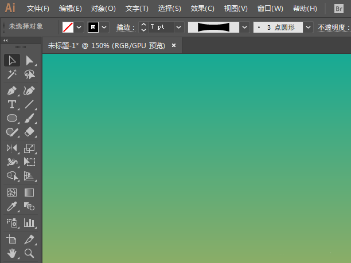Select the Curvature tool
Viewport: 351px width, 263px height.
click(29, 91)
